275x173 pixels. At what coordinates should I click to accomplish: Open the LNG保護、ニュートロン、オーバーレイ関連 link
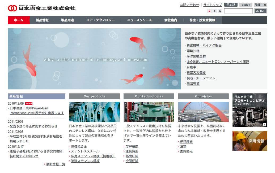tap(218, 62)
